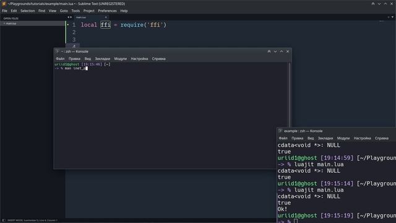Screen dimensions: 396x223
Task: Open the Project menu in Sublime Text
Action: tap(88, 11)
